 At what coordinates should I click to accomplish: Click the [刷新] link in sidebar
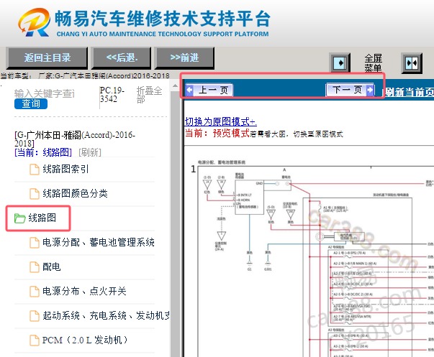click(90, 152)
